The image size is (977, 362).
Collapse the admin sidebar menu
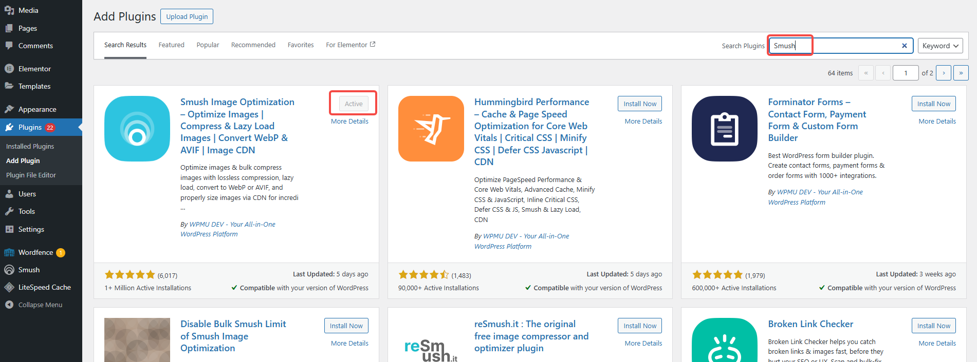pos(40,305)
